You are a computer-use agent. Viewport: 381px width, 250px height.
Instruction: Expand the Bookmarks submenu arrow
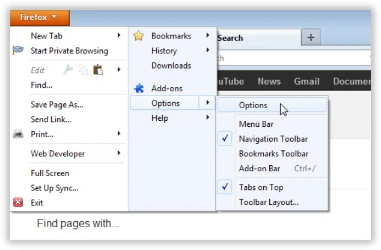pos(208,35)
